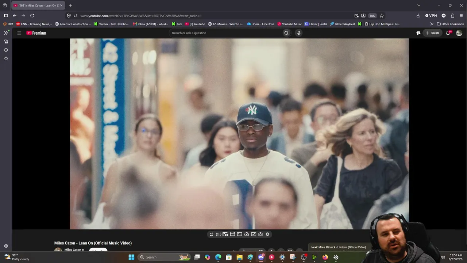Image resolution: width=467 pixels, height=263 pixels.
Task: Open Firefox from the taskbar
Action: pos(325,257)
